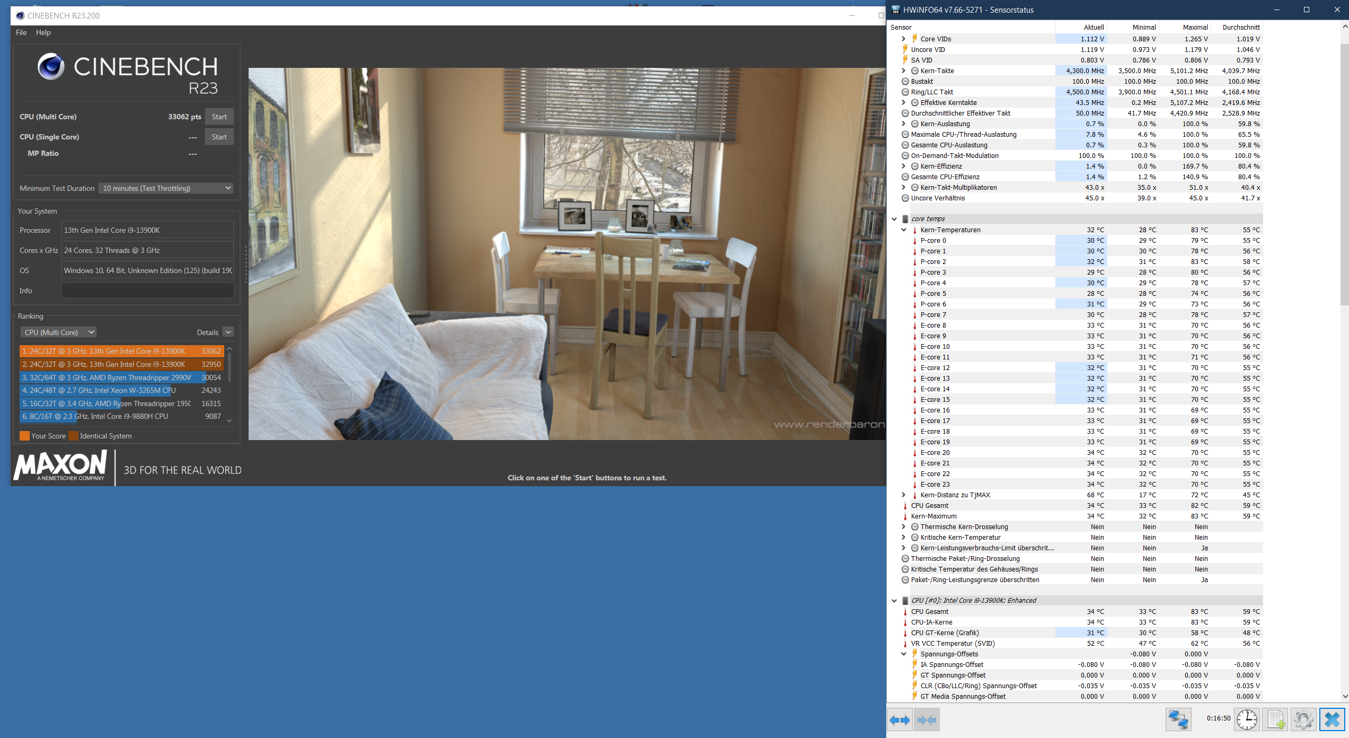Click the clock reset timer icon

[1247, 719]
